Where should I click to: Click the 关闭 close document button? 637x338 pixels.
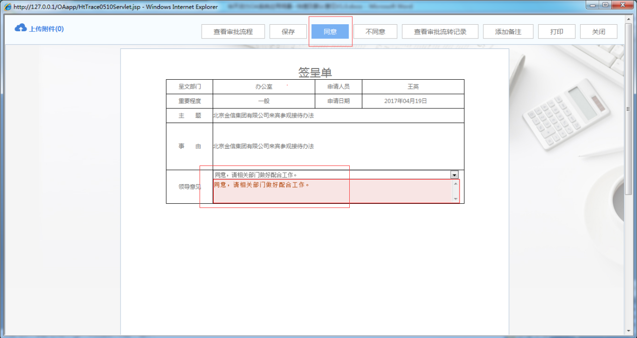tap(599, 31)
